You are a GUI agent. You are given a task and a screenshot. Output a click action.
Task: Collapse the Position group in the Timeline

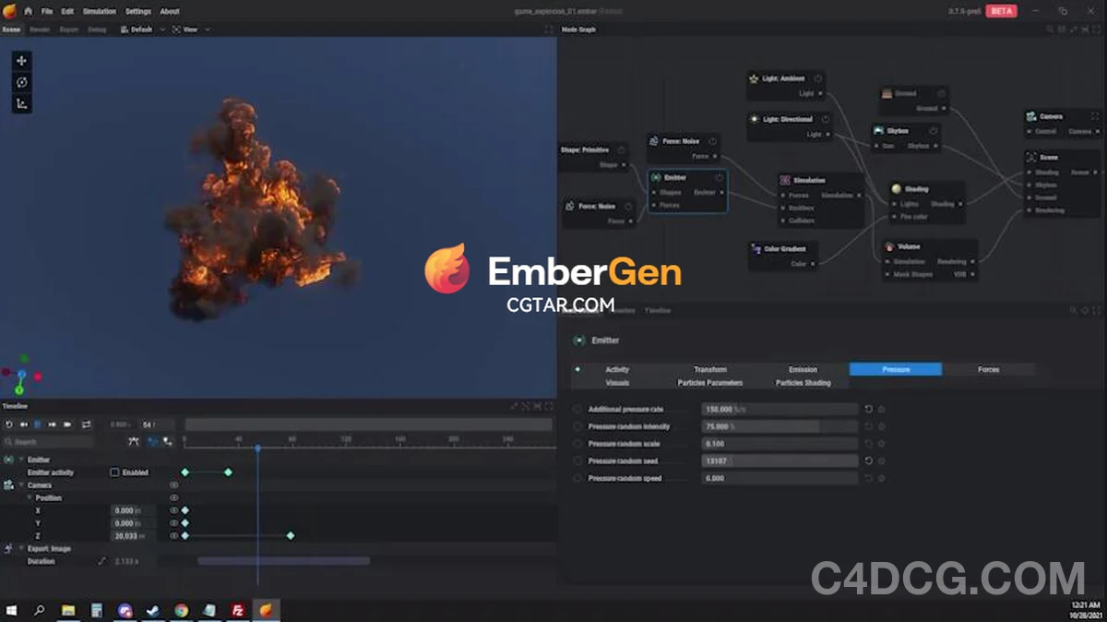[29, 497]
